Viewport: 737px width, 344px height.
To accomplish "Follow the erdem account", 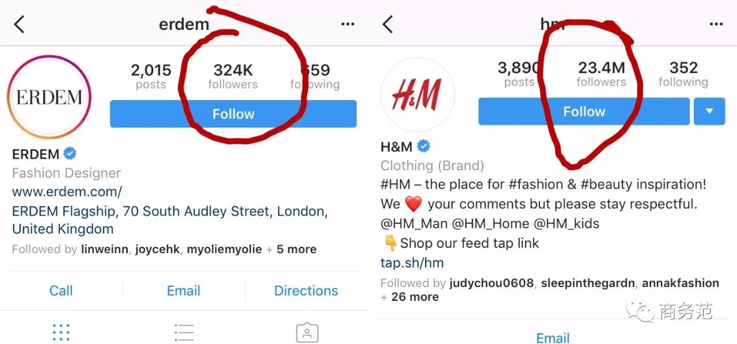I will [233, 114].
